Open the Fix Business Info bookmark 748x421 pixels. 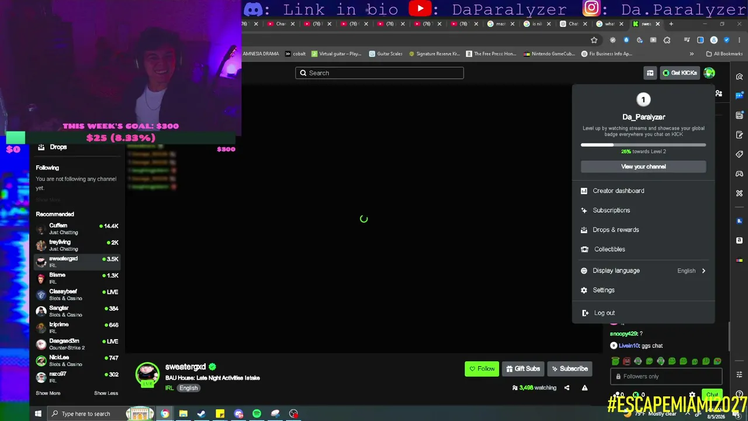click(607, 54)
